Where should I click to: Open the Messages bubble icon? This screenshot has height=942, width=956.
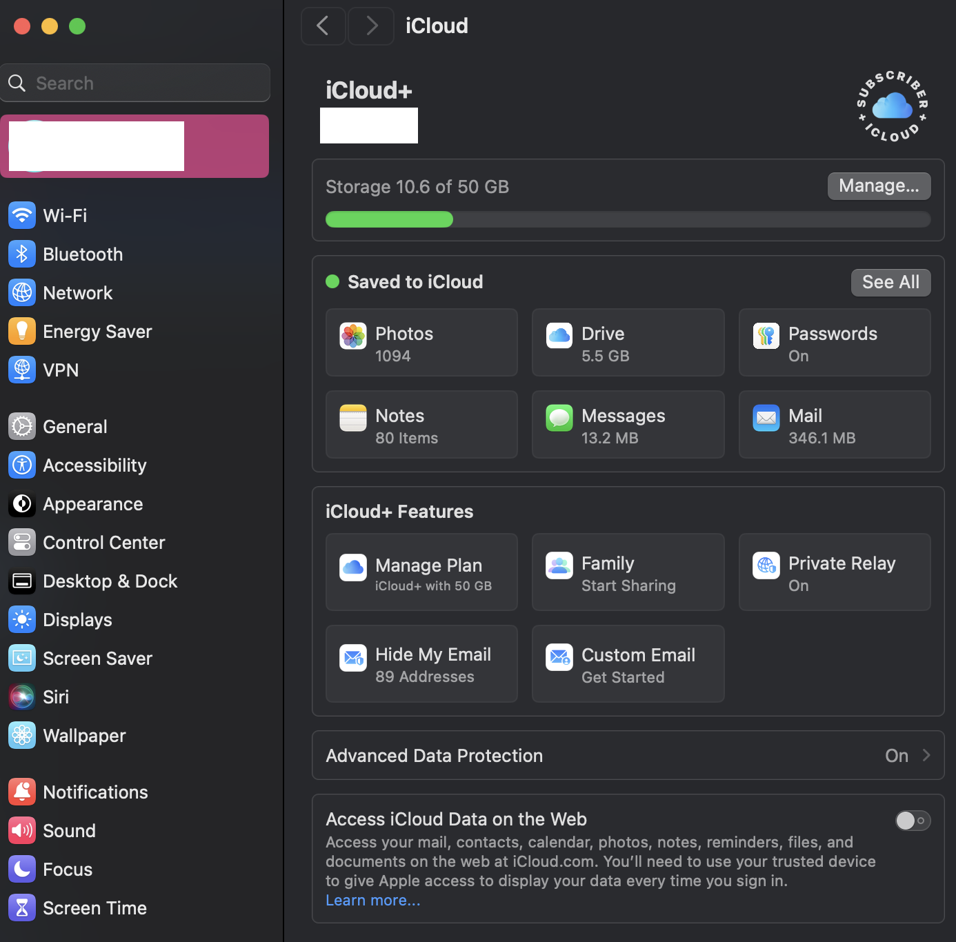559,418
